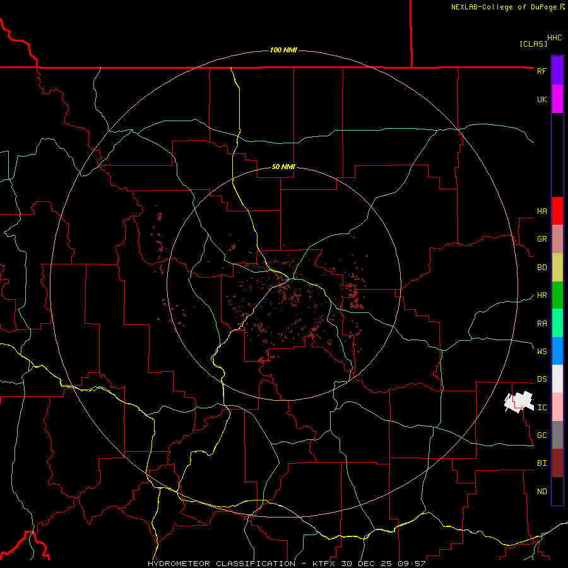Click the RF purple legend swatch
The width and height of the screenshot is (568, 568).
coord(557,71)
